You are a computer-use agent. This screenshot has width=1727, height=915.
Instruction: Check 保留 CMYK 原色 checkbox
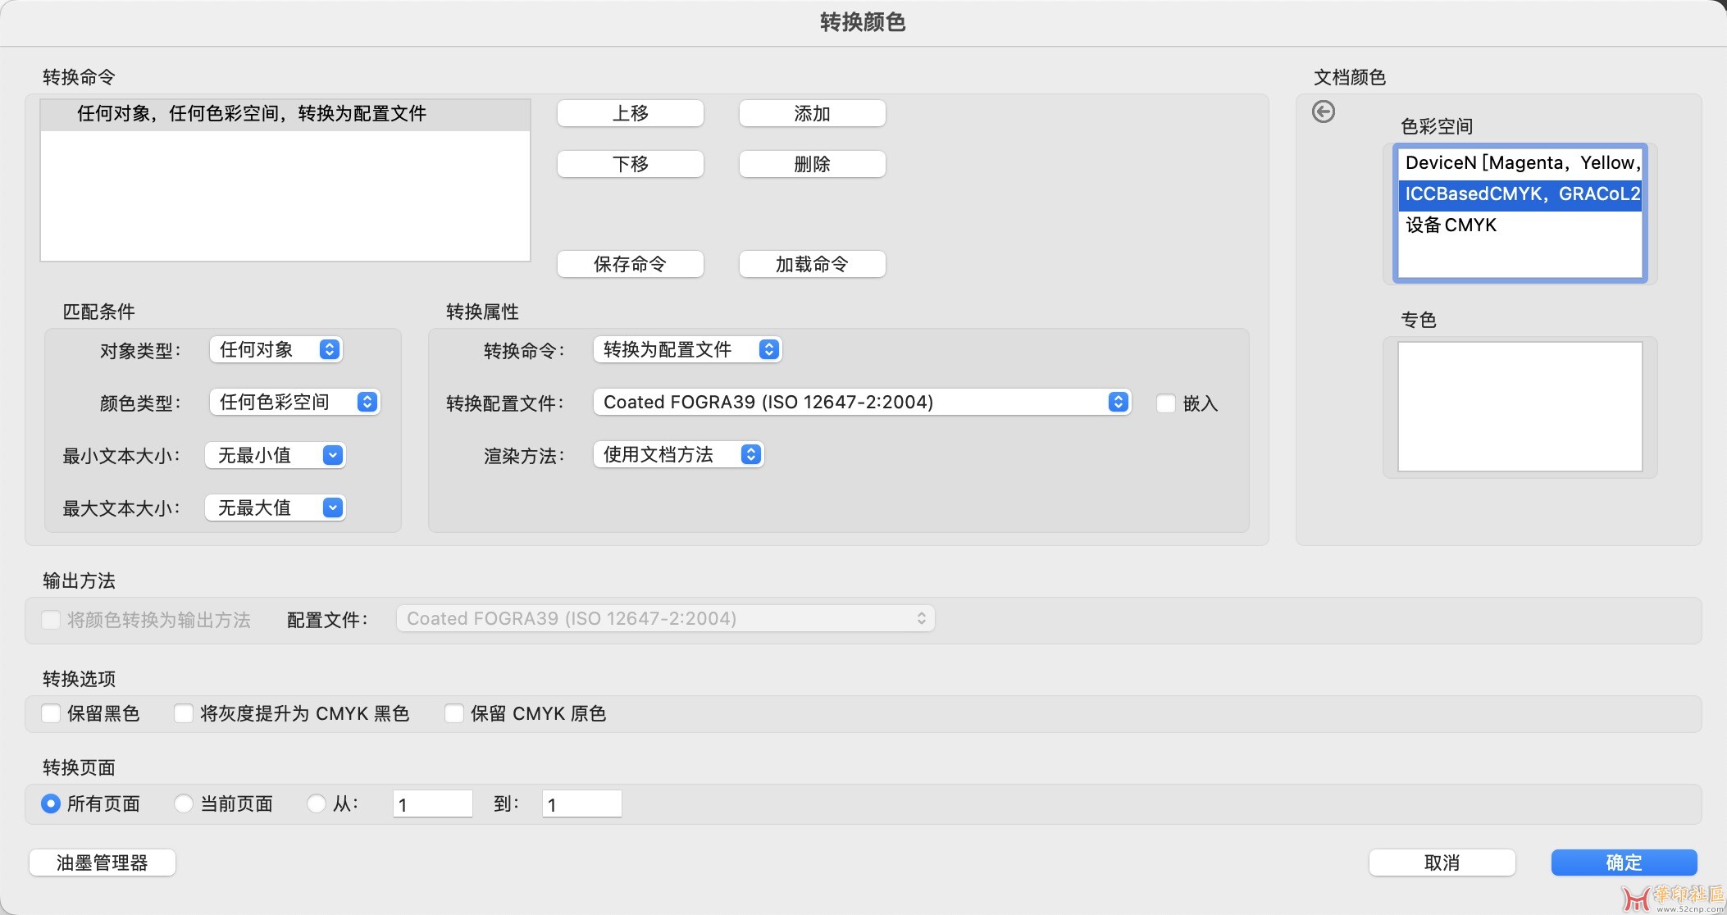[x=454, y=713]
